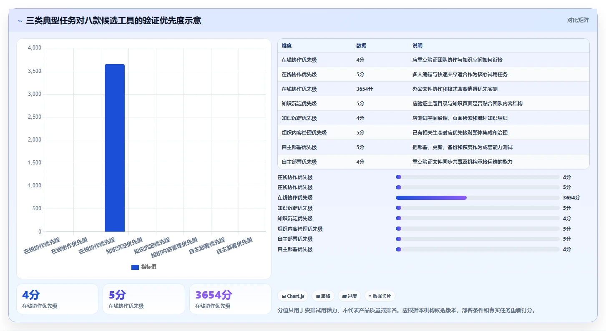Click cell 重点验证文件同步共享及机构承接运维的能力
Viewport: 606px width, 331px height.
point(463,162)
